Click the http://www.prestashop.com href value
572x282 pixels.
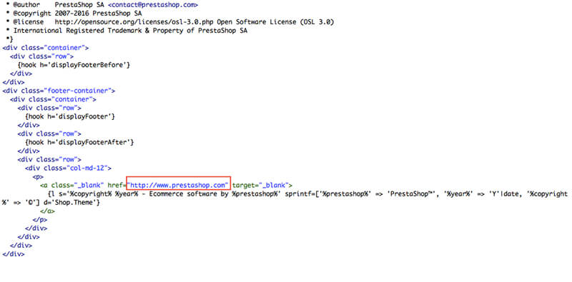(178, 185)
